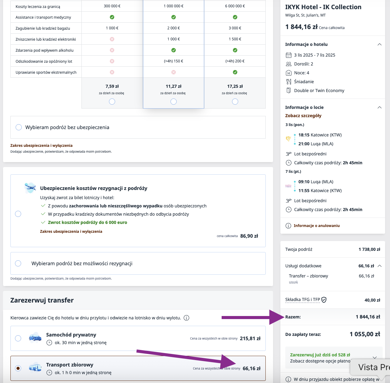Collapse 'Informacje o hotelu' section chevron
The width and height of the screenshot is (390, 383).
[380, 44]
